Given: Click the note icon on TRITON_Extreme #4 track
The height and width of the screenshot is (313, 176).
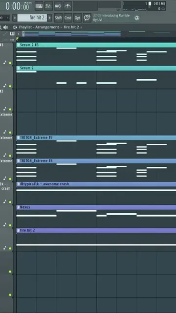Looking at the screenshot, I should (x=5, y=178).
